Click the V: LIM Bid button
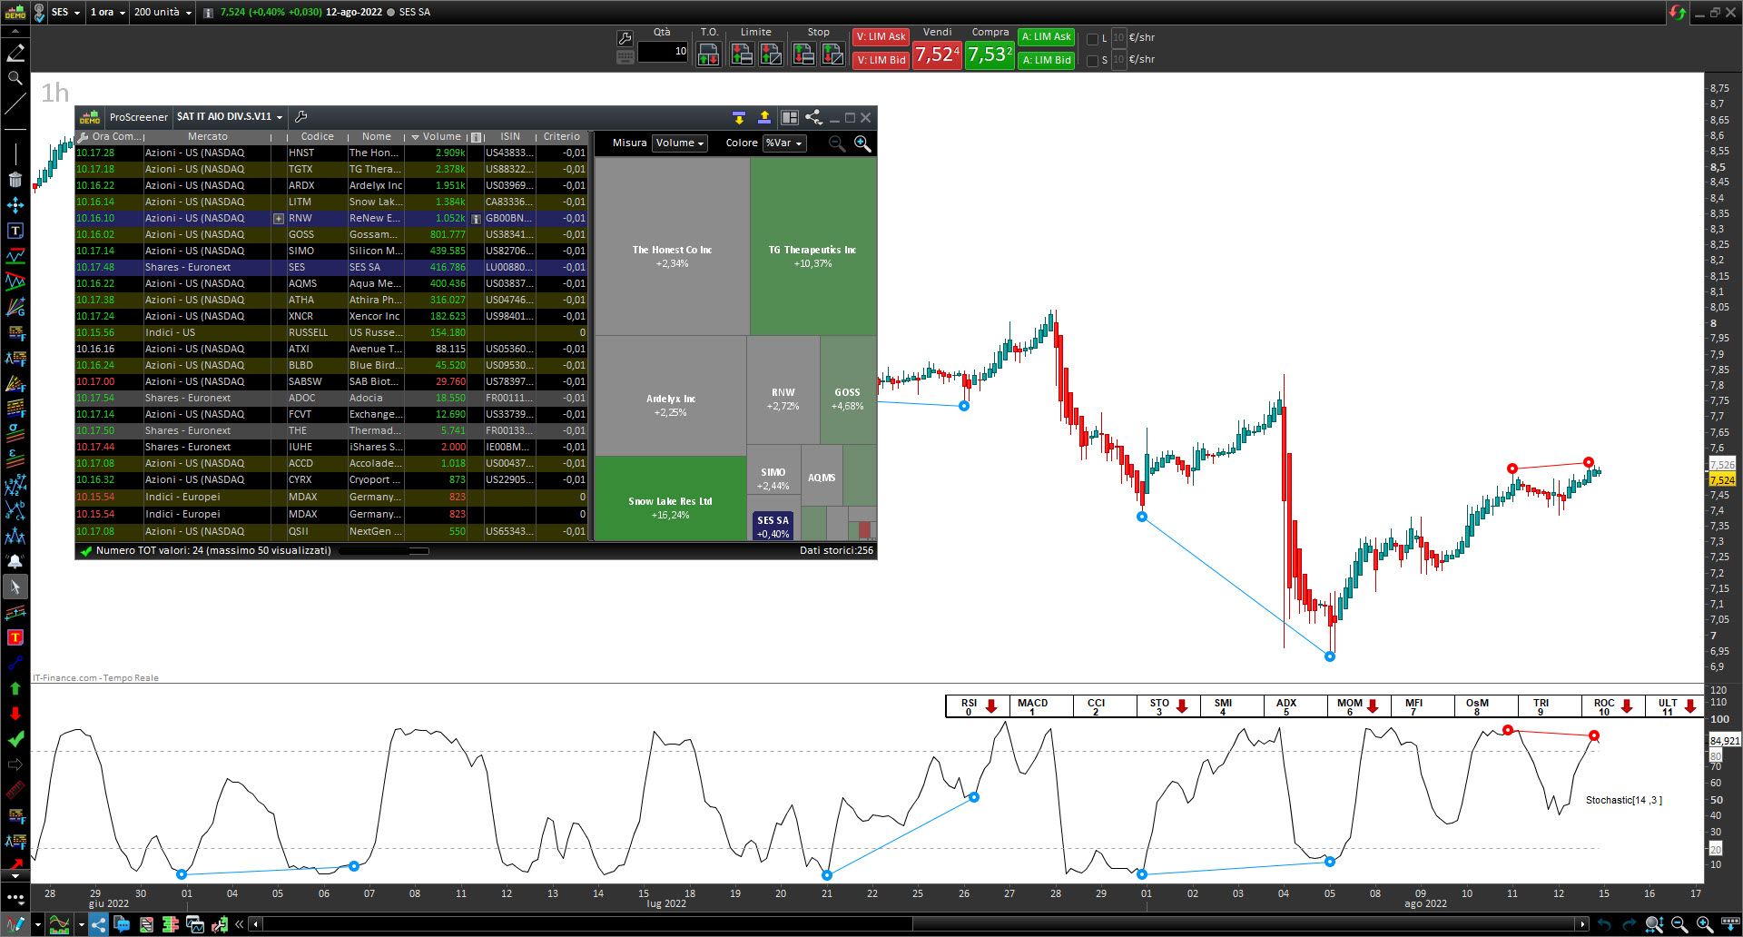Screen dimensions: 1743x937 881,61
